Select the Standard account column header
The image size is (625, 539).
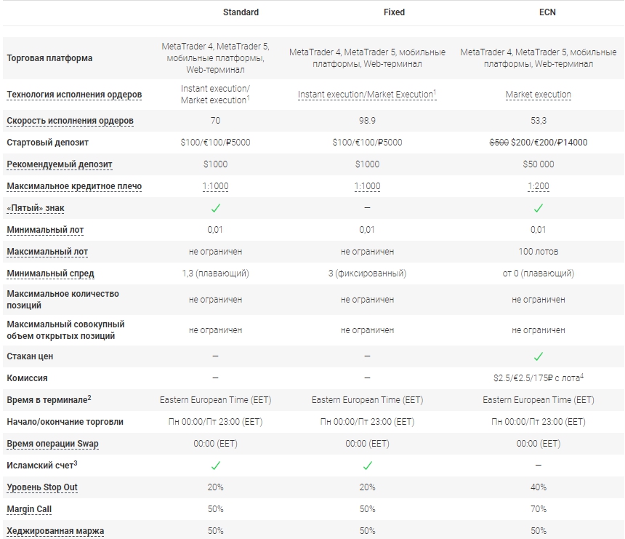241,12
